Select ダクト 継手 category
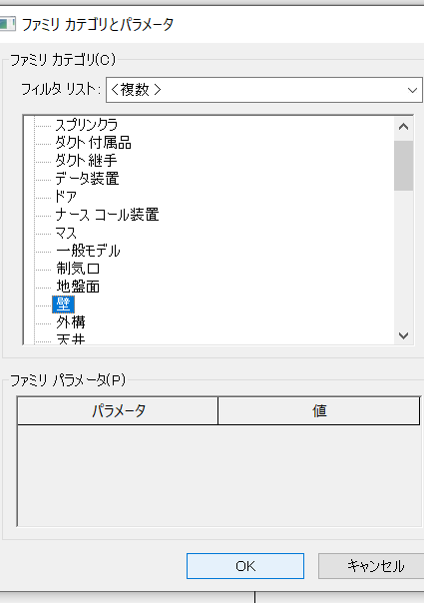The height and width of the screenshot is (603, 424). [86, 161]
